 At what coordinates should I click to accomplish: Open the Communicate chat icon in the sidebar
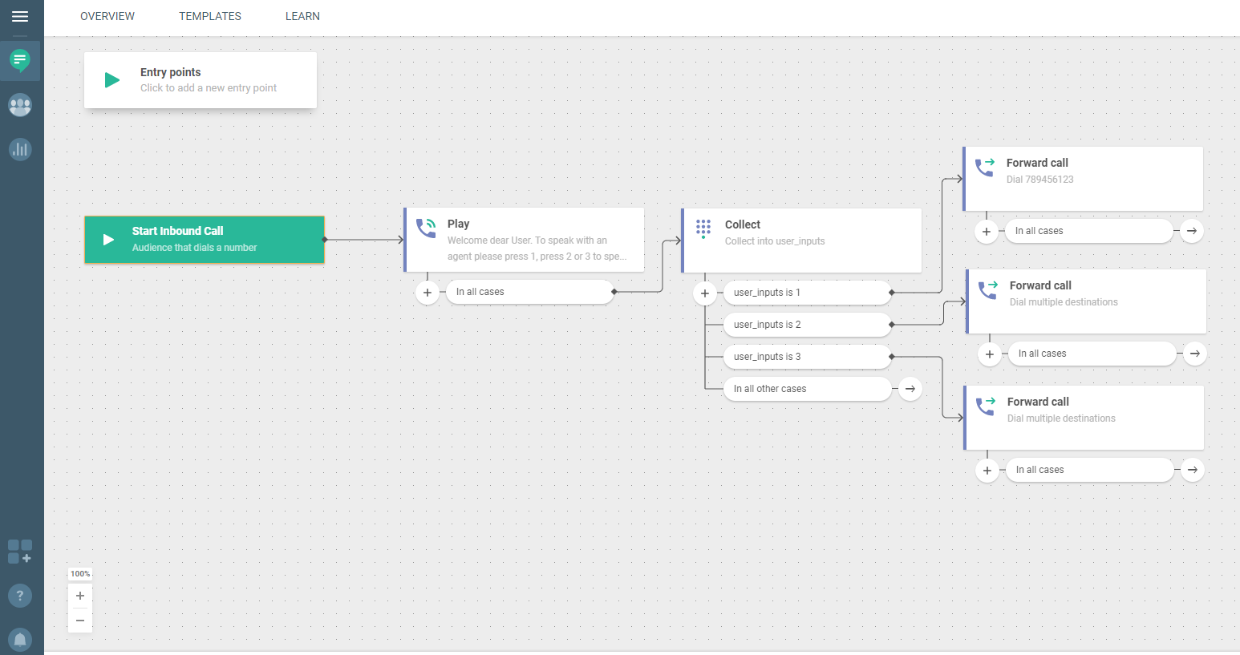click(20, 60)
